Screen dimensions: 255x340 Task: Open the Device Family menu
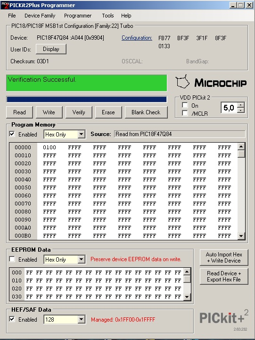pos(40,16)
